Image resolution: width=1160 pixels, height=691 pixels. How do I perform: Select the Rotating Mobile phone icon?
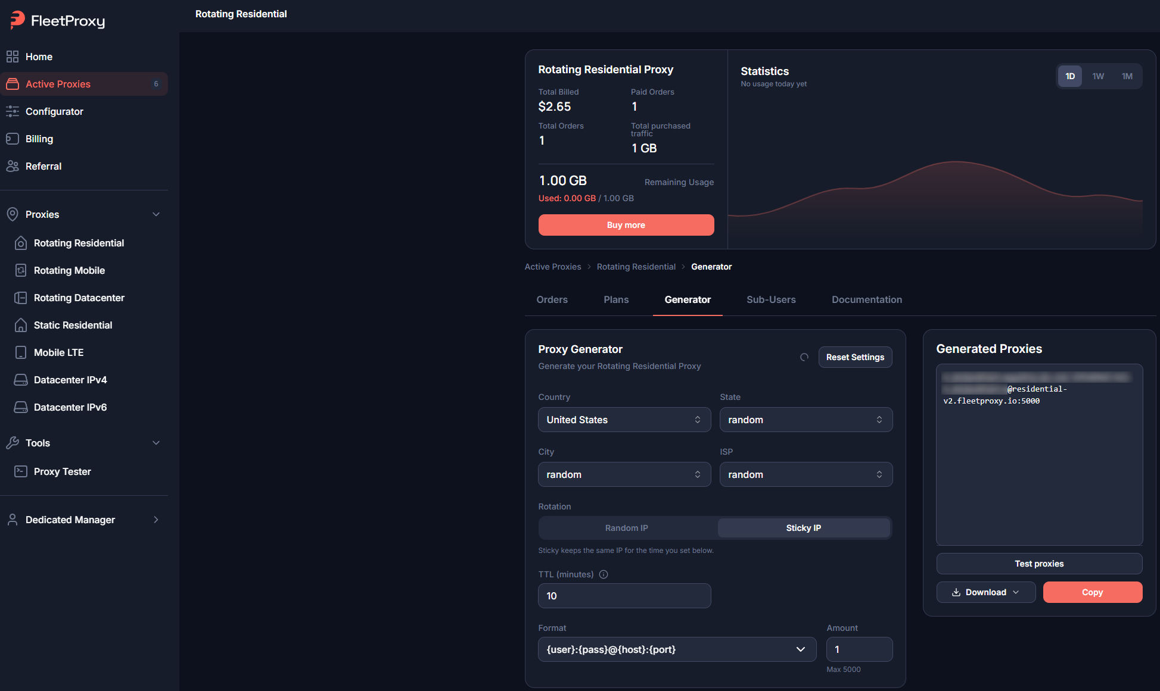pos(21,270)
